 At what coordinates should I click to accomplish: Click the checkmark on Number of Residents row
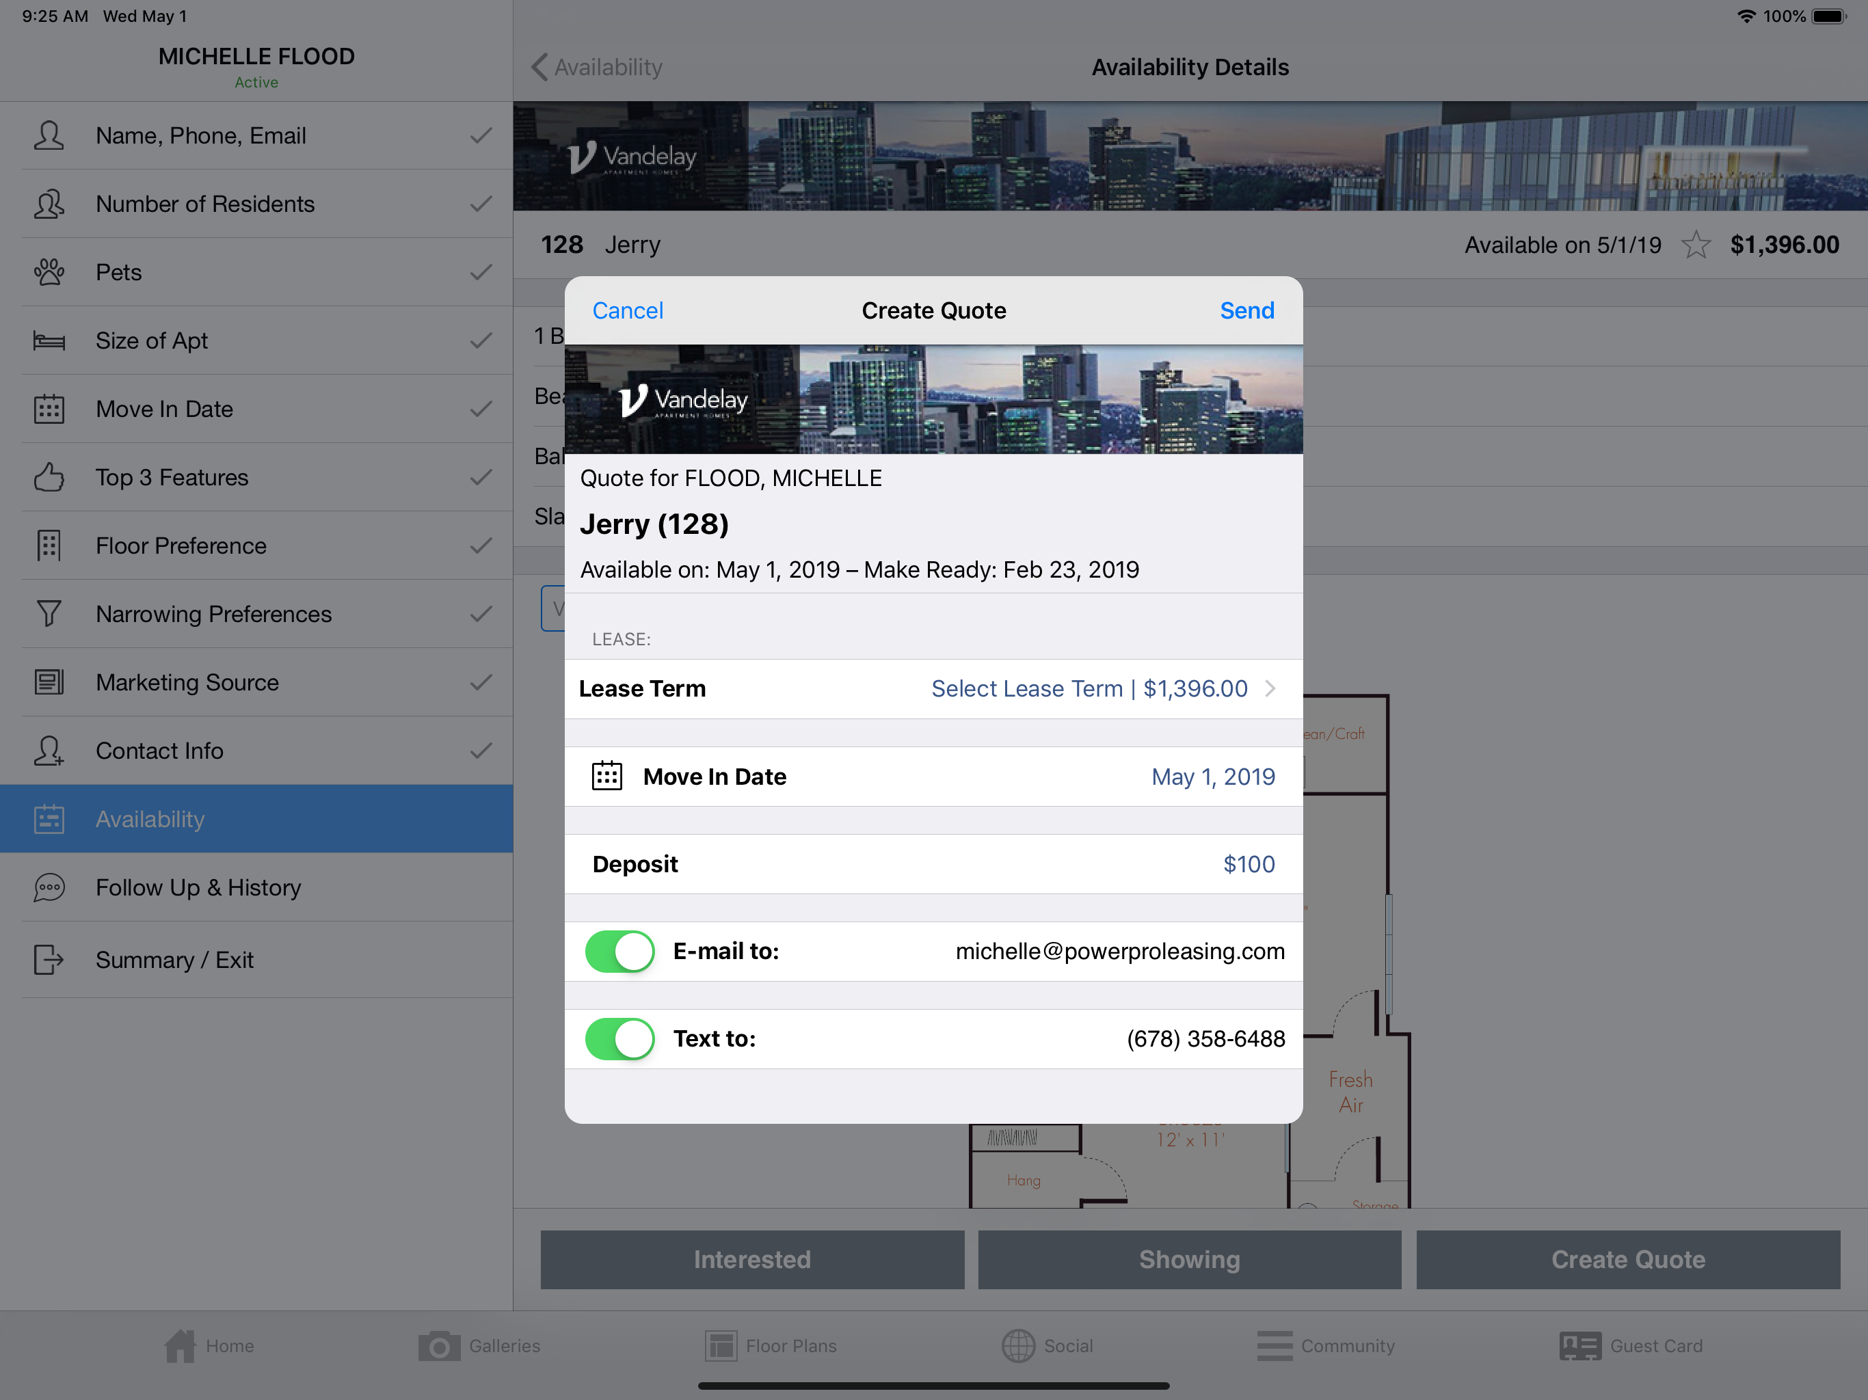tap(481, 204)
